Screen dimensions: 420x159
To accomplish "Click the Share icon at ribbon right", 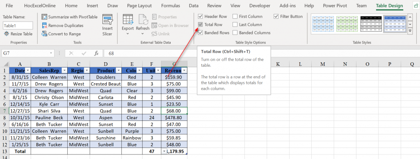I will click(x=416, y=5).
